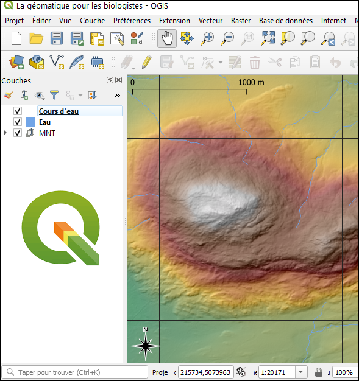
Task: Uncheck the MNT group checkbox
Action: point(18,133)
